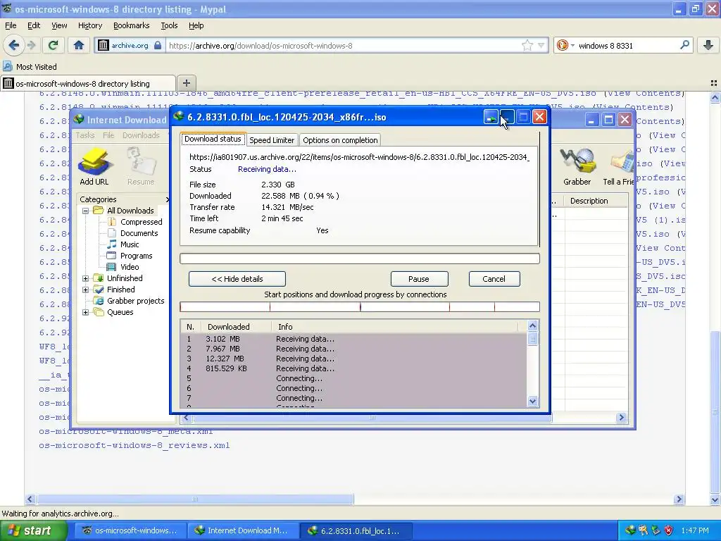
Task: Click the browser Forward arrow
Action: tap(31, 45)
